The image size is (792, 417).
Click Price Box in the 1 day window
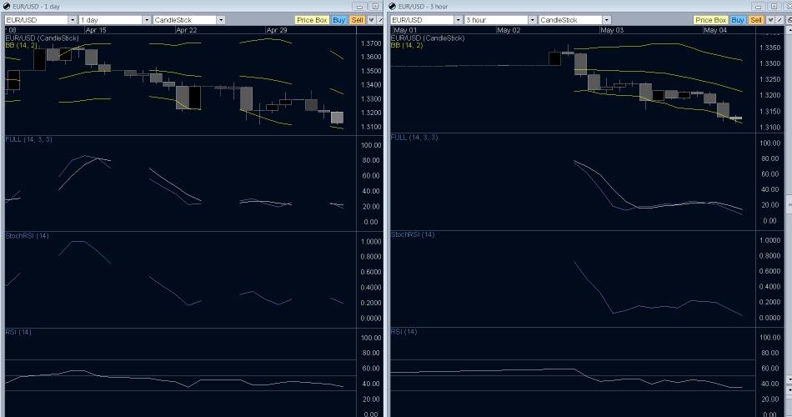pos(312,20)
